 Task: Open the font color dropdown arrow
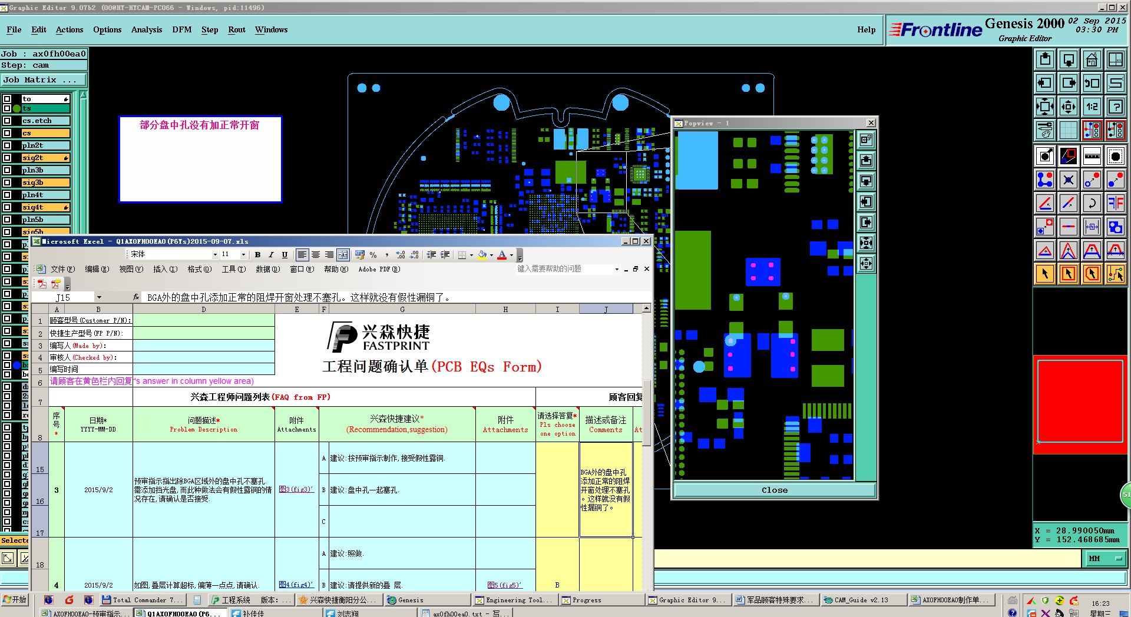point(511,255)
